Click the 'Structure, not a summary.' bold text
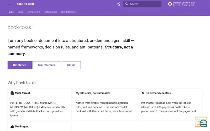Viewport: 210px width, 131px height. click(70, 50)
